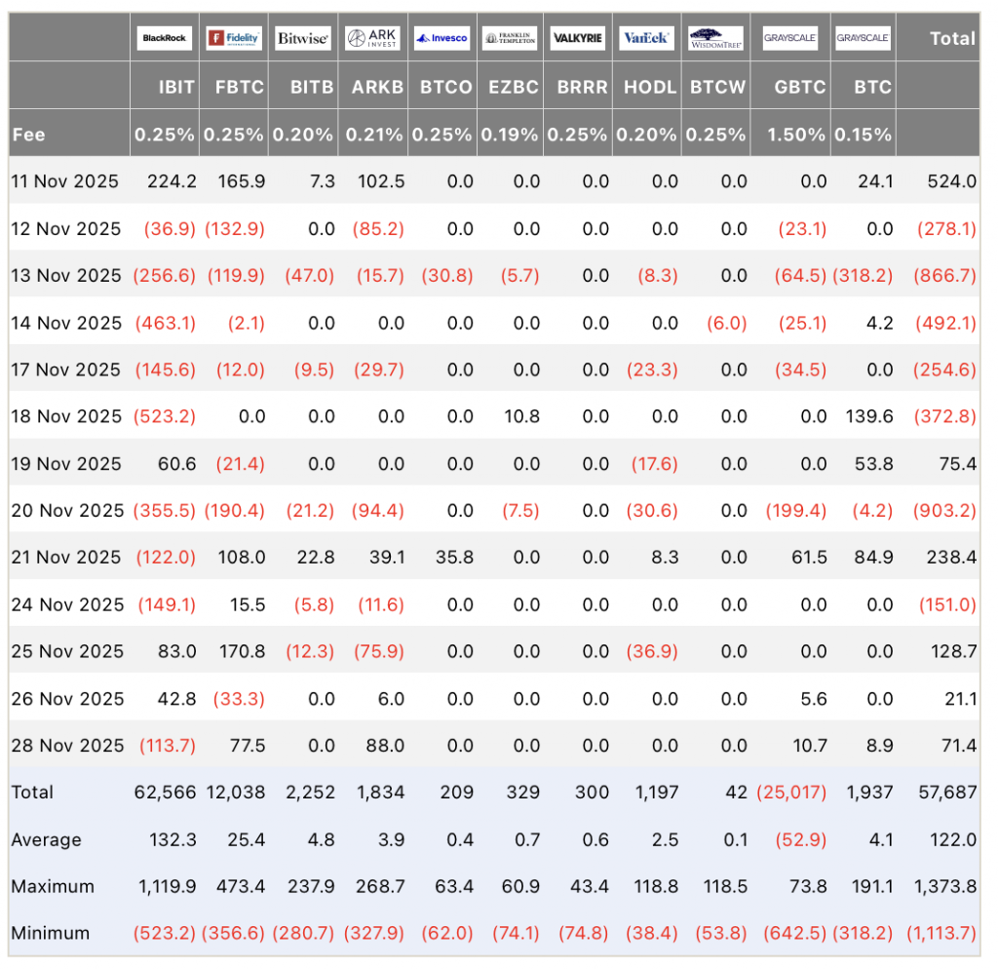Image resolution: width=998 pixels, height=970 pixels.
Task: Click the GBTC ticker header
Action: pyautogui.click(x=799, y=87)
